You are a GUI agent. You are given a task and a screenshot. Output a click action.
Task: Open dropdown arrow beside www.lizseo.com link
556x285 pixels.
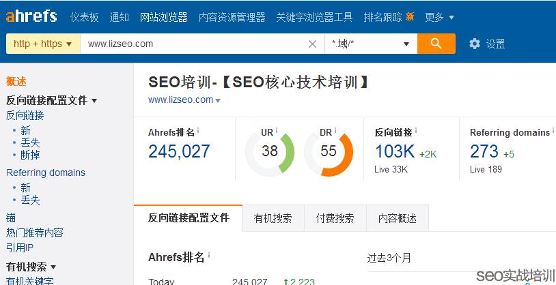coord(218,100)
